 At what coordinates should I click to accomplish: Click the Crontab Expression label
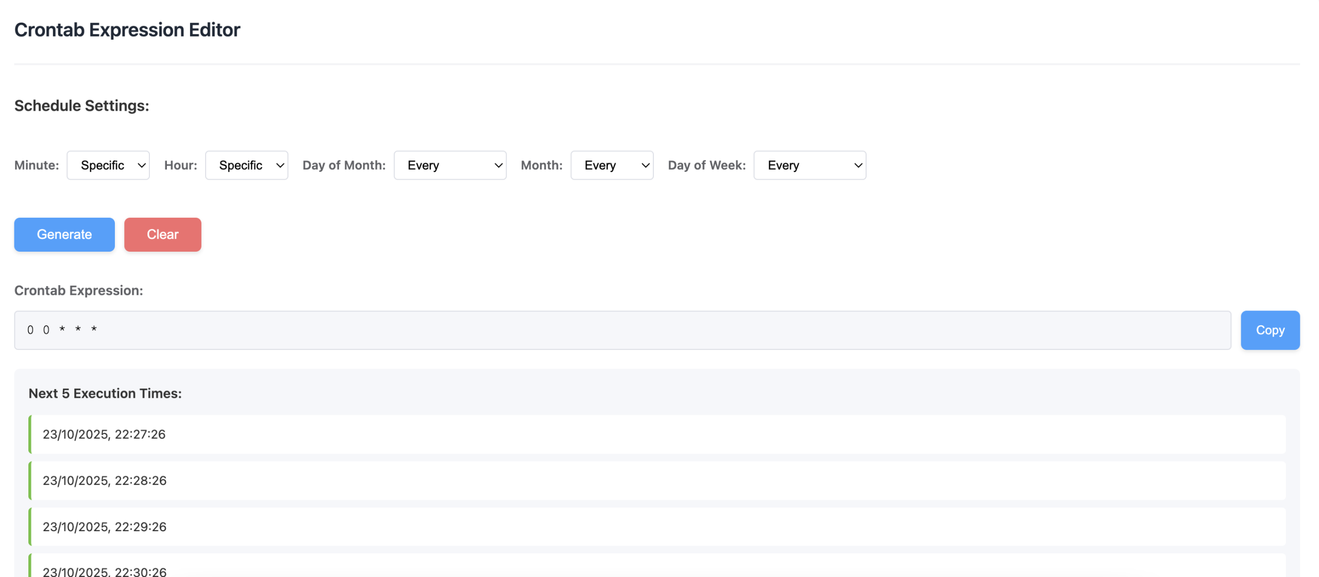tap(78, 290)
